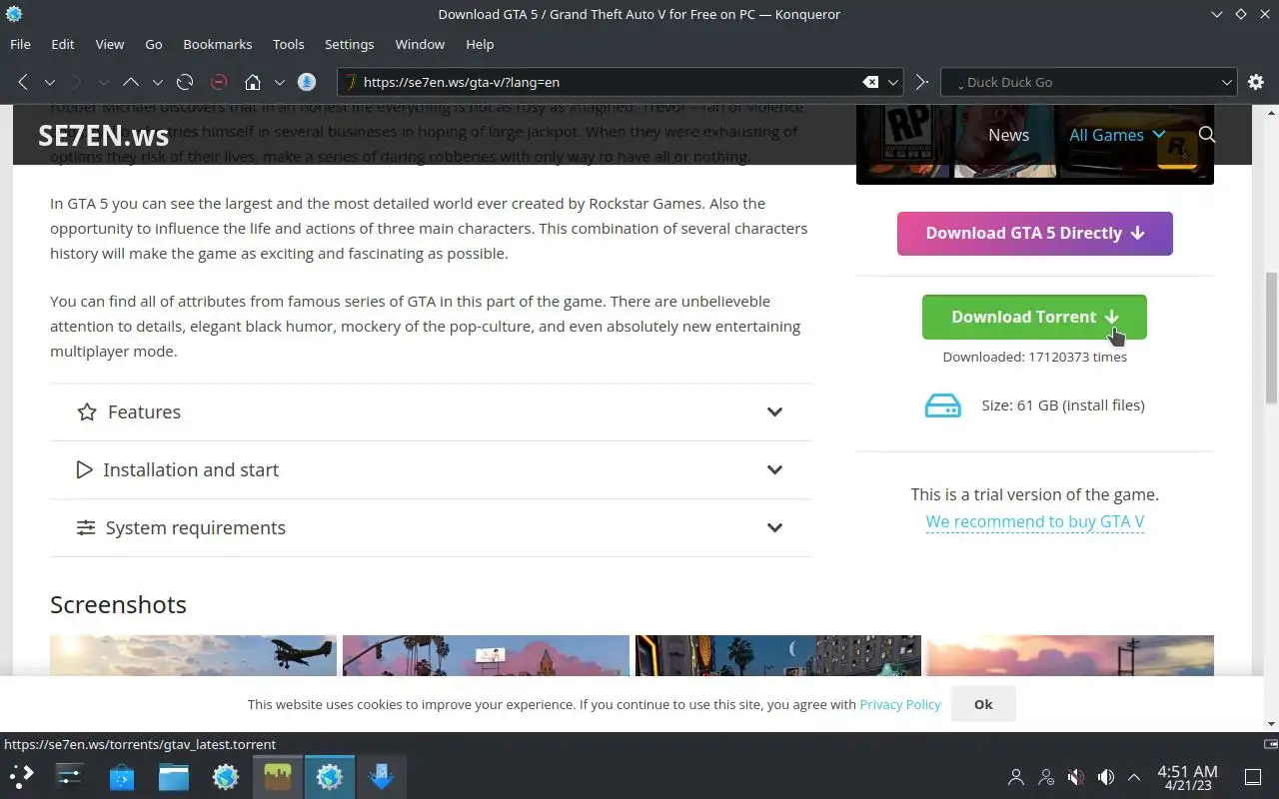
Task: Click the second user tray icon
Action: [x=1046, y=776]
